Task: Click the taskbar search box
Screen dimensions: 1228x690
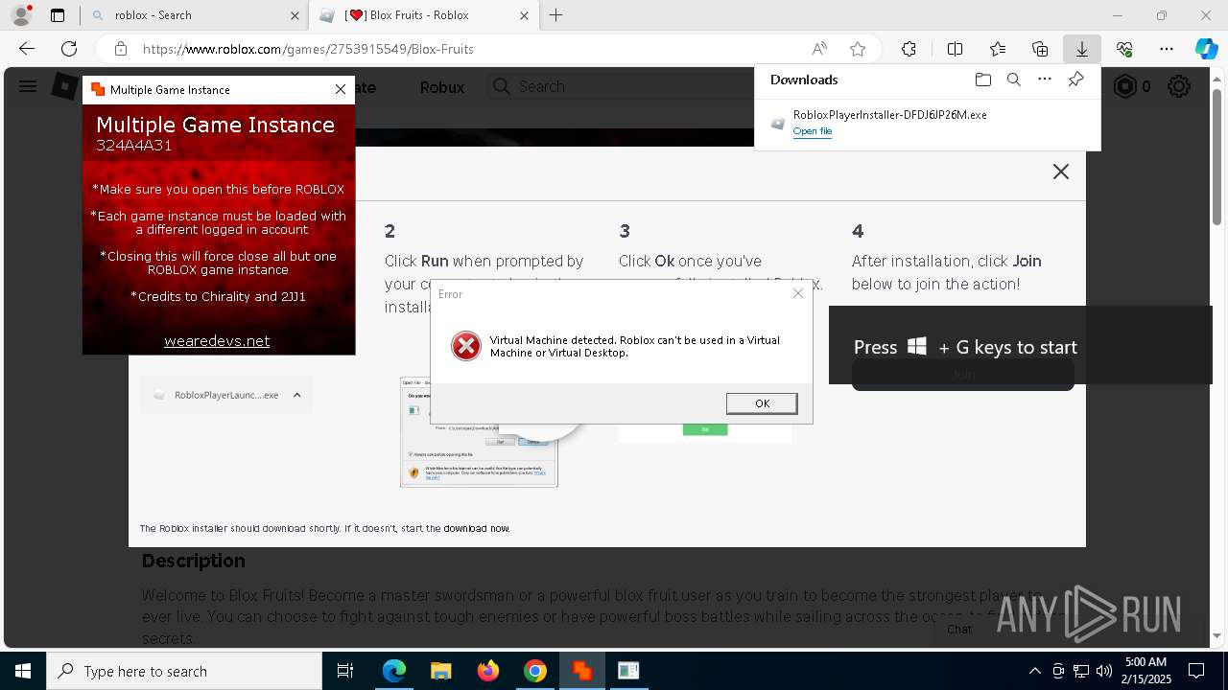Action: (x=184, y=671)
